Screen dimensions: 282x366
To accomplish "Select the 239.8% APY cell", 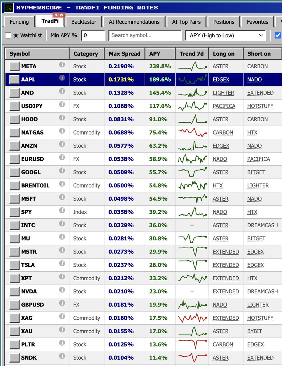I will click(160, 66).
